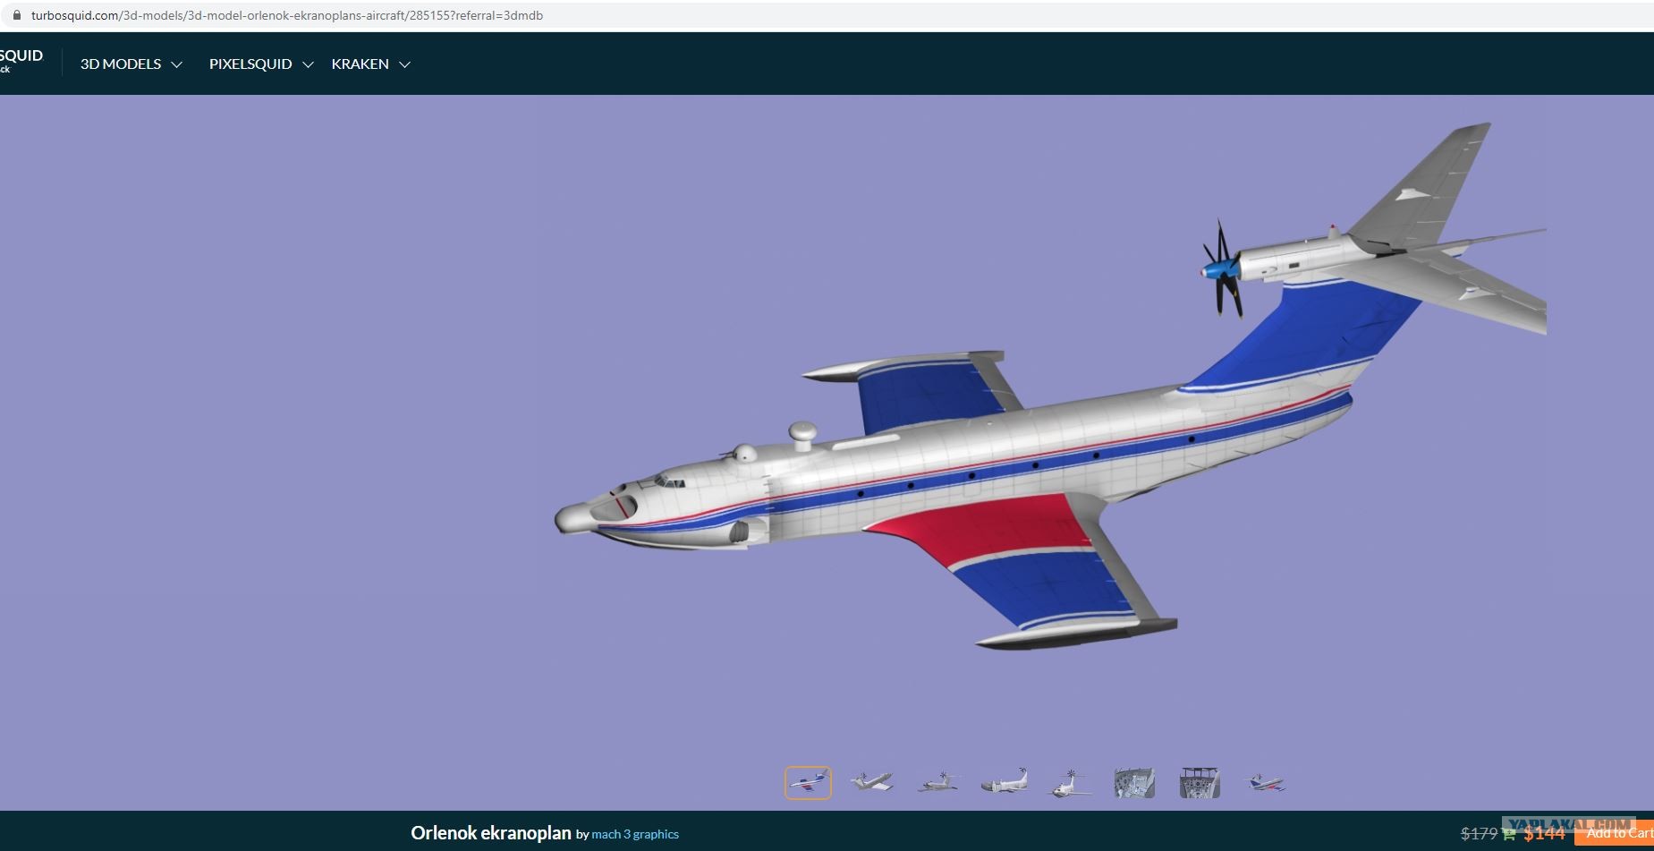Select the last colored aircraft thumbnail
The width and height of the screenshot is (1654, 851).
click(x=1265, y=783)
